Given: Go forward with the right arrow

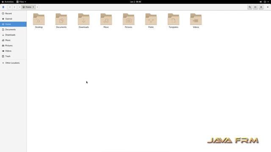Looking at the screenshot, I should [14, 7].
